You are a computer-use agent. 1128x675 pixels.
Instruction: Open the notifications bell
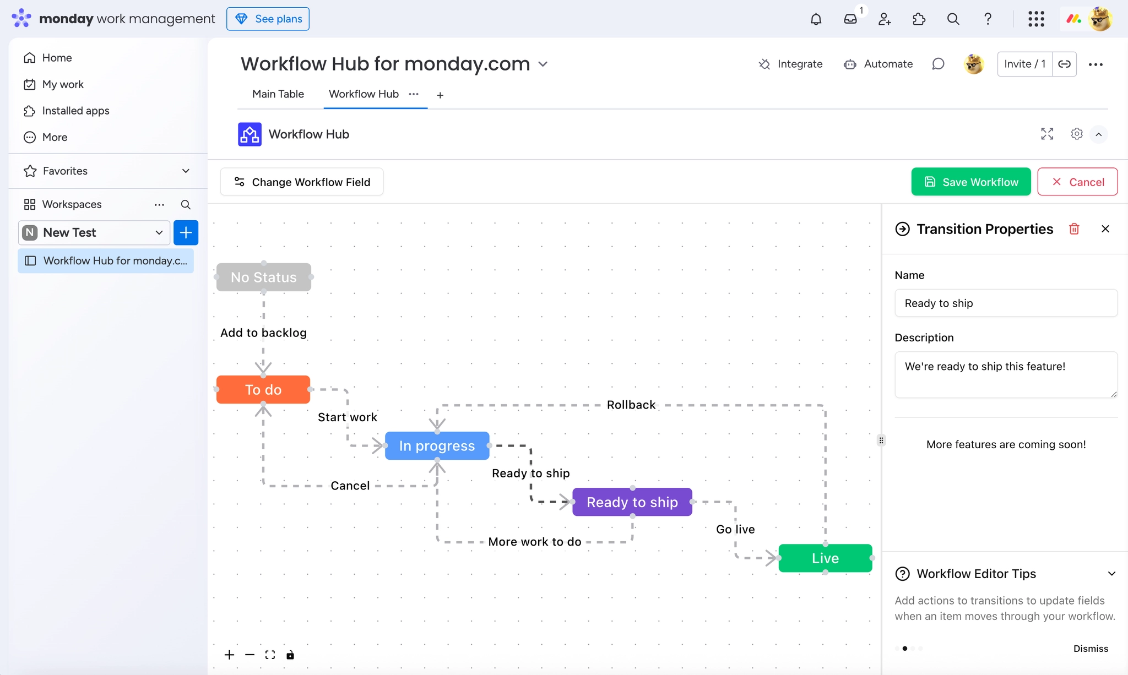tap(816, 19)
